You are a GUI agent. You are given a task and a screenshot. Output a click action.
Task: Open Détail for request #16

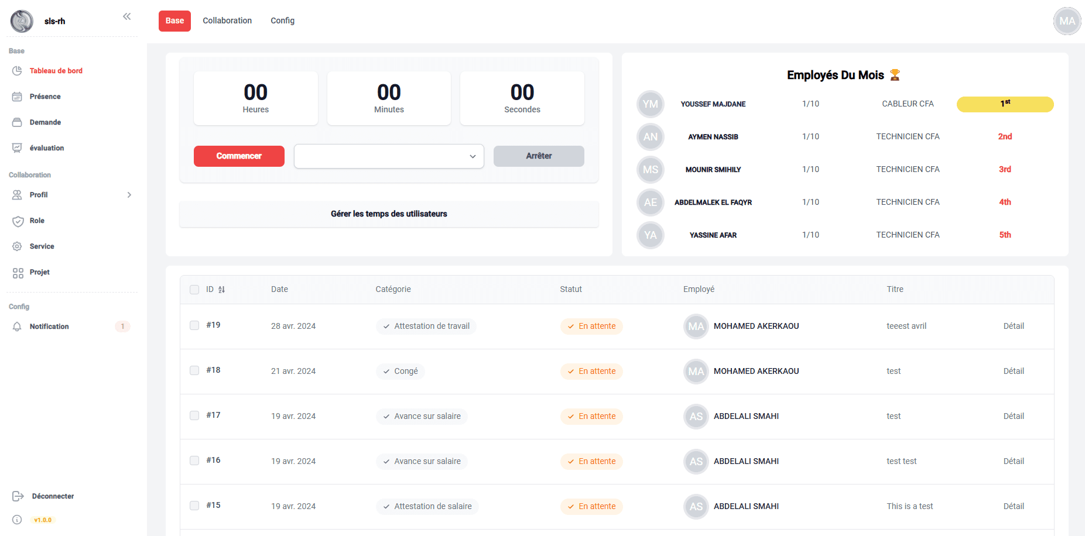click(1014, 462)
